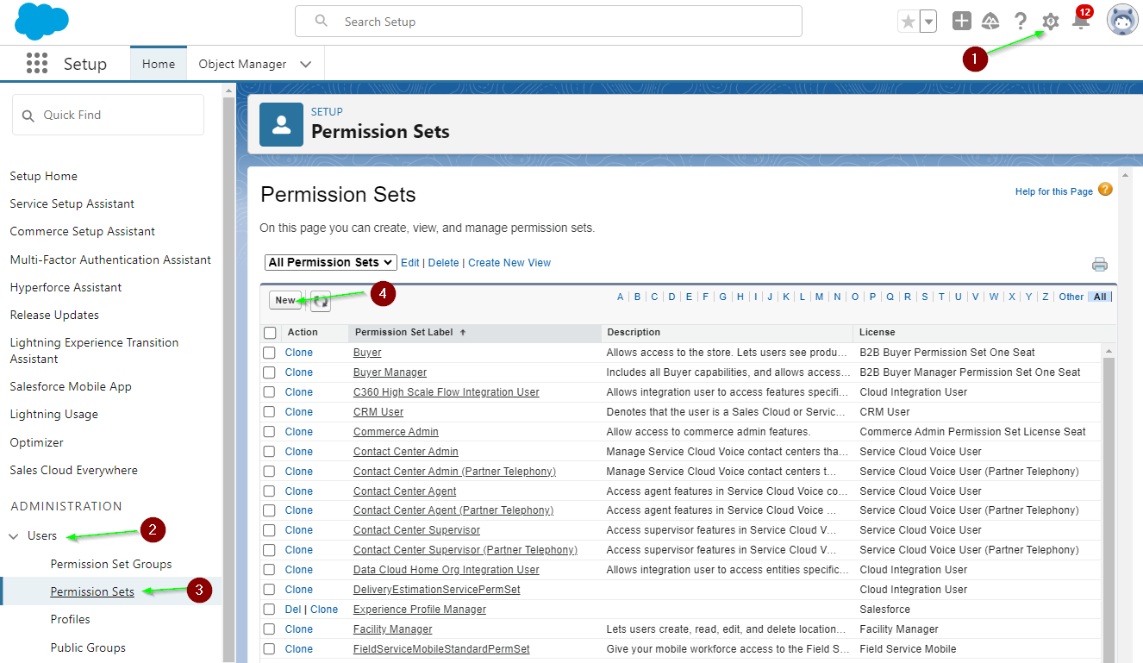
Task: Check the box for Buyer row
Action: coord(270,353)
